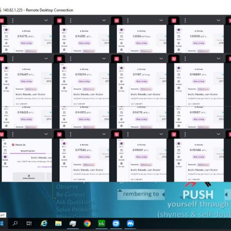This screenshot has height=231, width=231.
Task: Expand chevron on the 0.98889 window header
Action: click(x=218, y=58)
